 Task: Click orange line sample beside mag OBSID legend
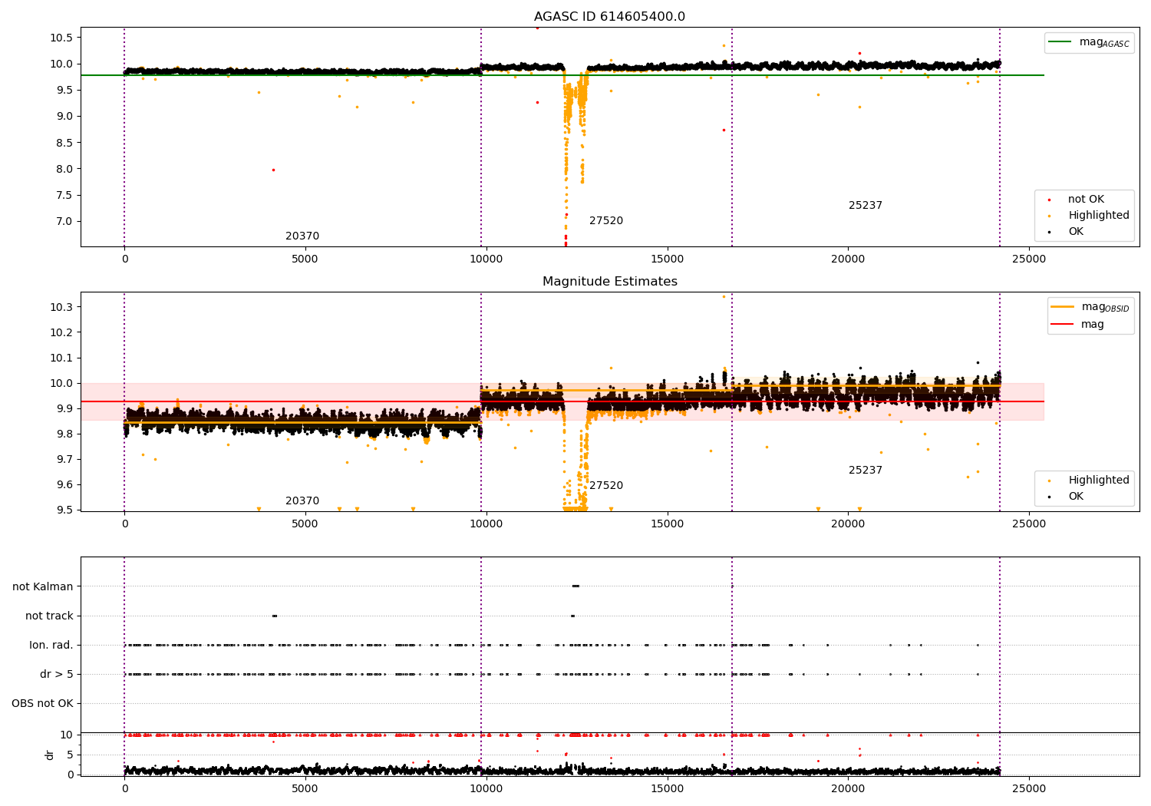point(1063,307)
